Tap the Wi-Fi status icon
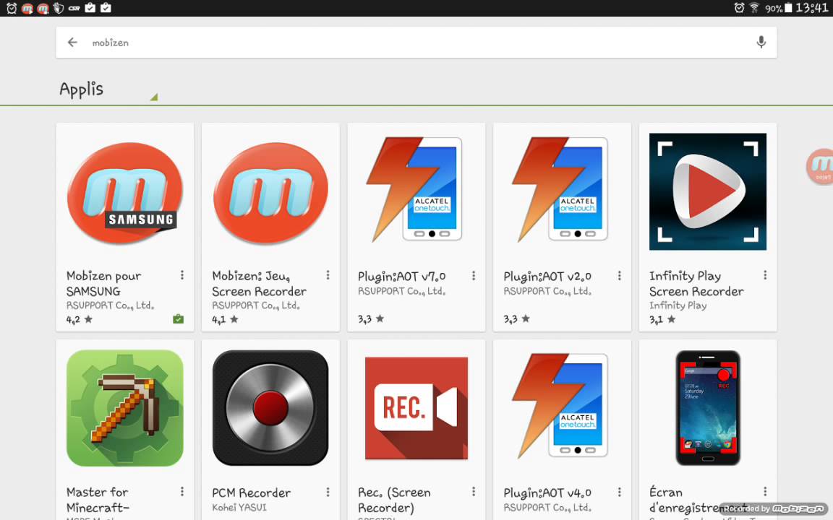Screen dimensions: 833x520 coord(754,8)
